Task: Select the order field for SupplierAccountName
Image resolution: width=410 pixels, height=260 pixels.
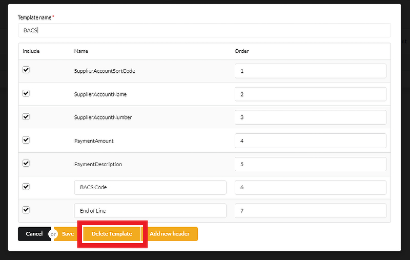Action: 310,94
